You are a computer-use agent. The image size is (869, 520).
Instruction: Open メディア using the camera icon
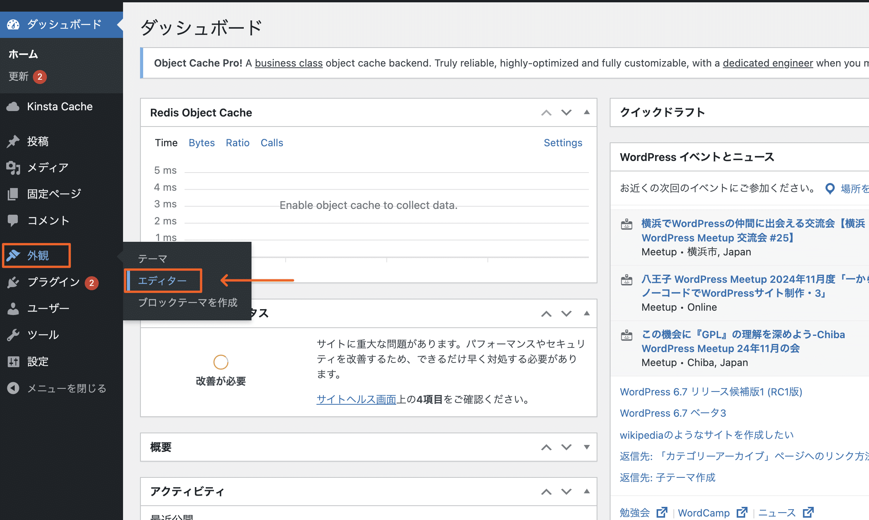(x=14, y=167)
